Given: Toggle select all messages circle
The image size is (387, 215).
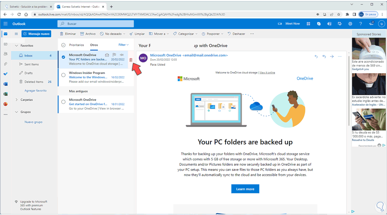Looking at the screenshot, I should [x=63, y=45].
